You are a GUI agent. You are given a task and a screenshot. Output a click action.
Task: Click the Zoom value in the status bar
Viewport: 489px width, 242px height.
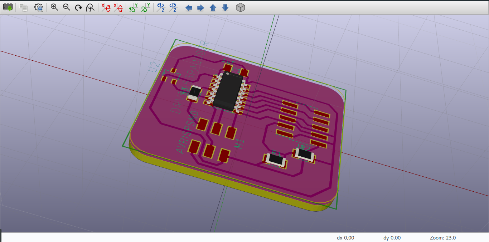point(442,238)
